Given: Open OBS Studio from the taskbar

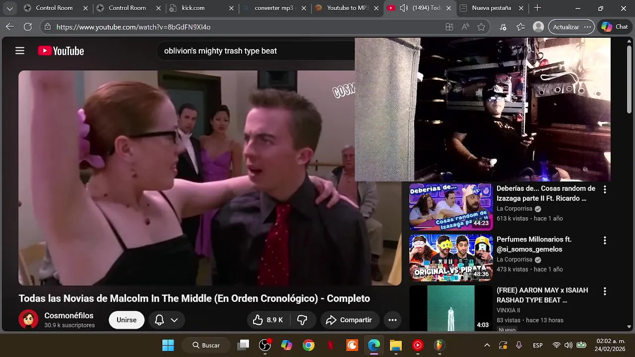Looking at the screenshot, I should point(265,345).
